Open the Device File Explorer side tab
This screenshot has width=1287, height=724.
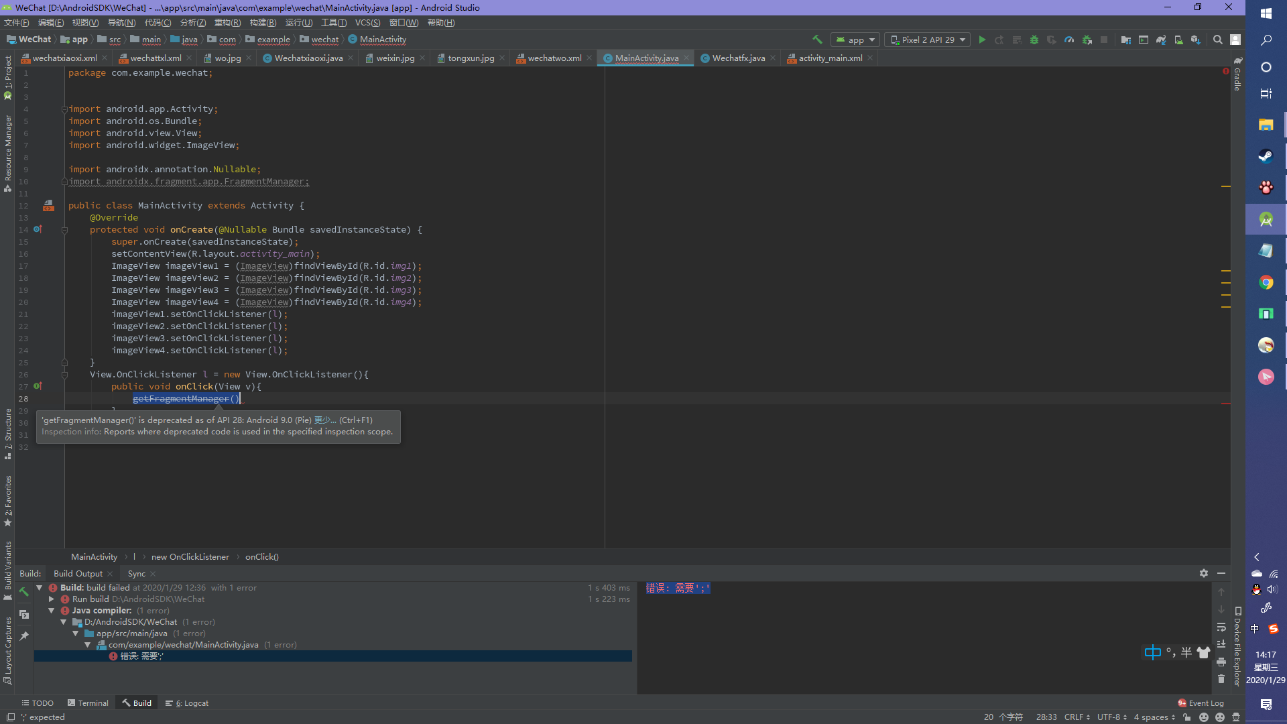(x=1237, y=647)
